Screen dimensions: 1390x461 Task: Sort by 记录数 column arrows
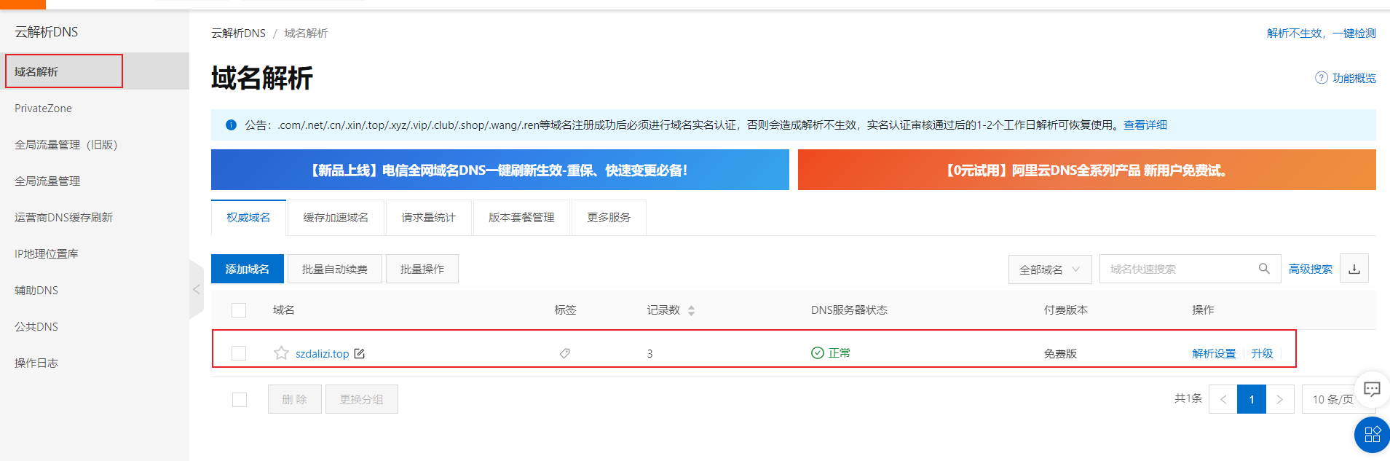691,310
